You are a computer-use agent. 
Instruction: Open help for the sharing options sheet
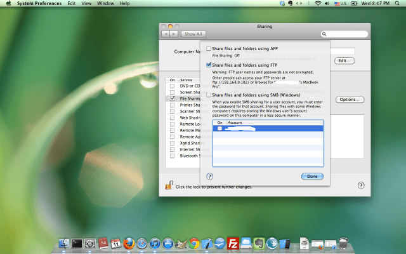coord(209,176)
